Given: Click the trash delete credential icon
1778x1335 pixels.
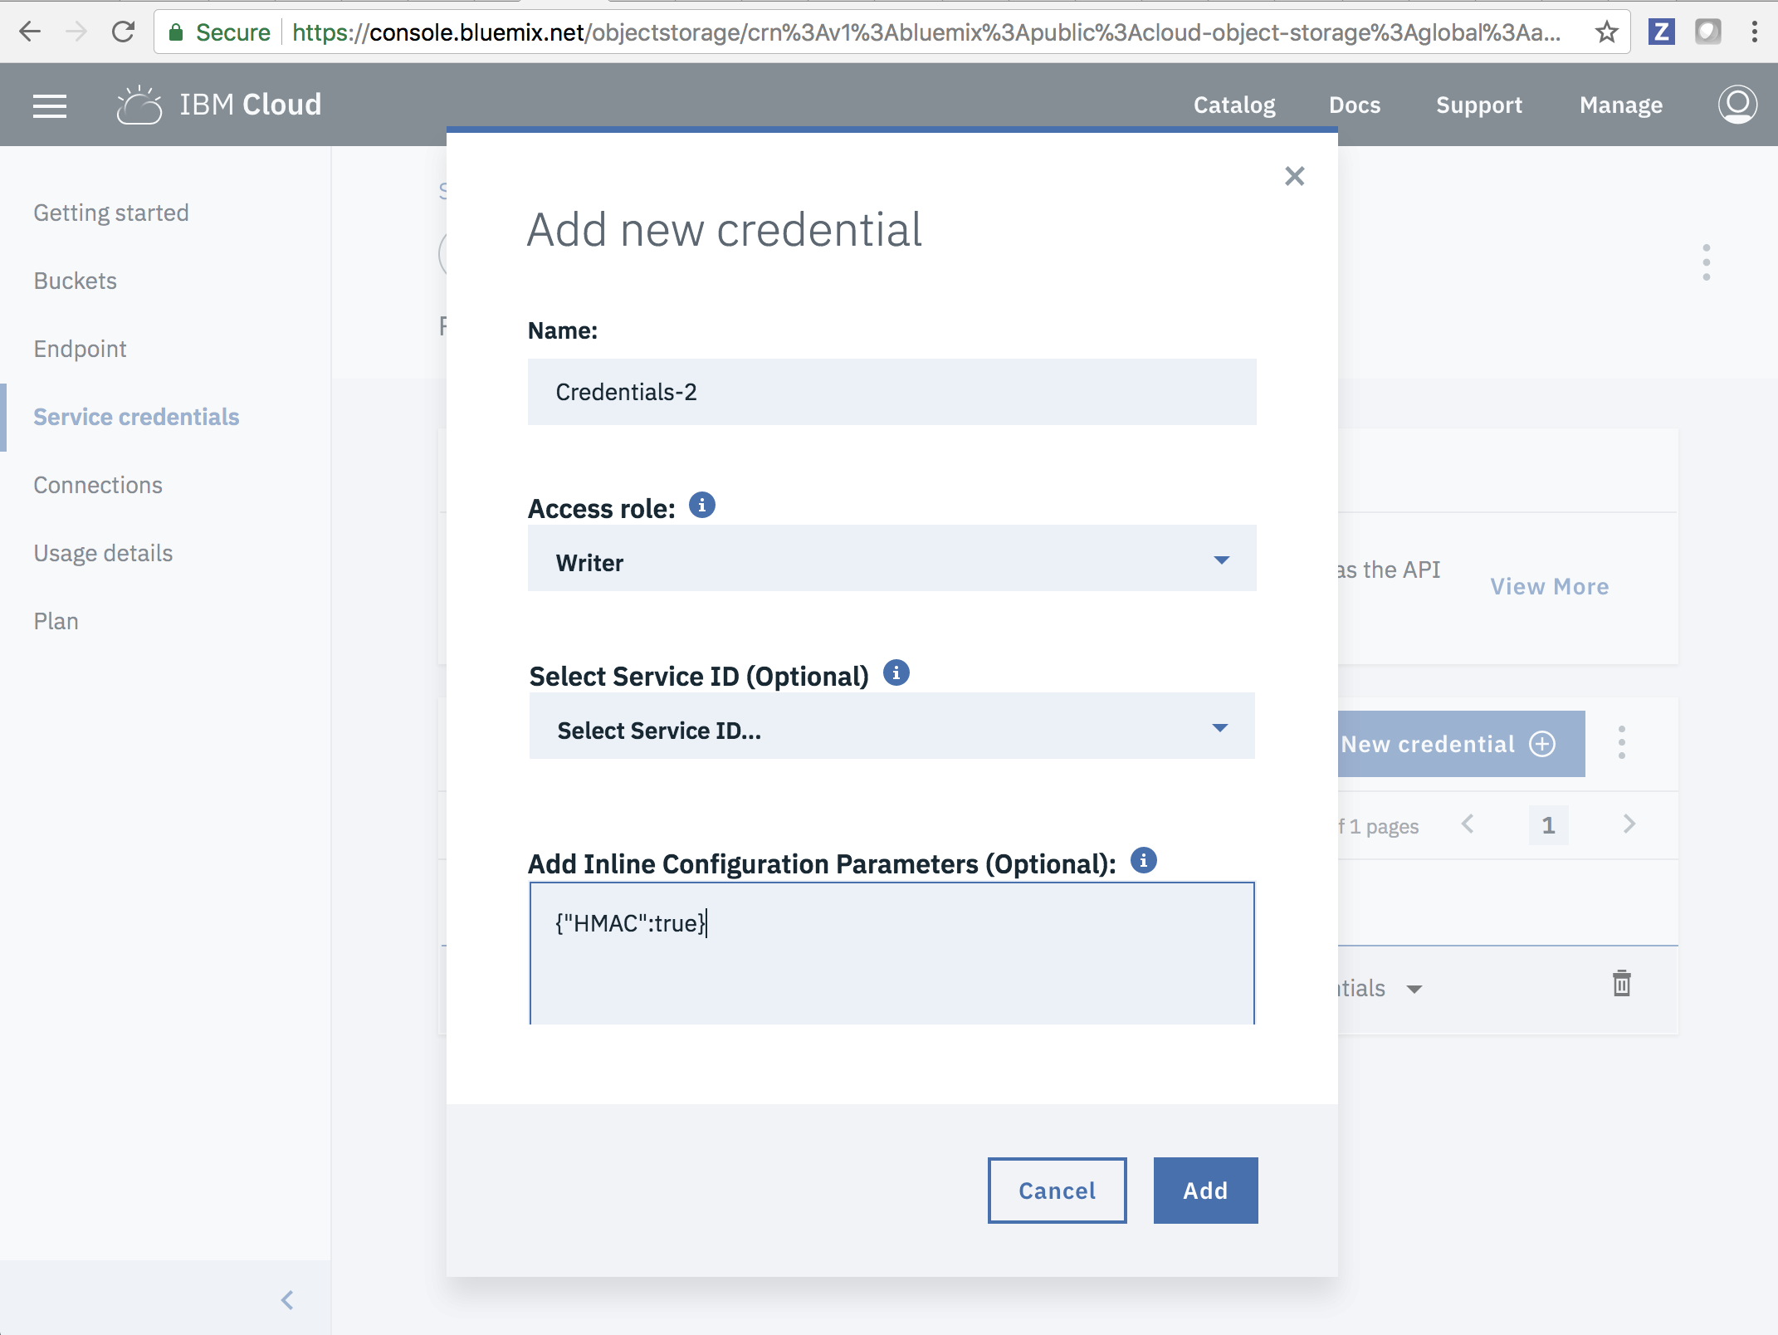Looking at the screenshot, I should tap(1621, 984).
